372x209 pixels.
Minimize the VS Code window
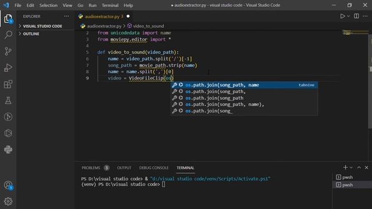[334, 5]
